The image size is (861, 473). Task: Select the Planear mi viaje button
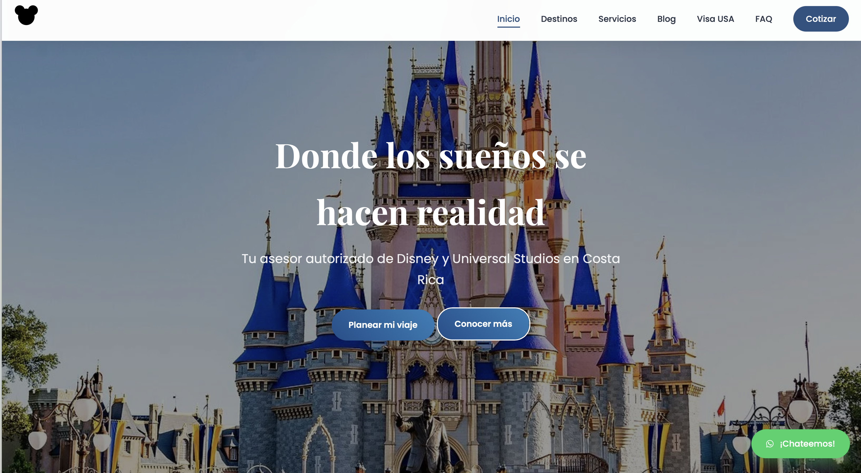point(383,325)
